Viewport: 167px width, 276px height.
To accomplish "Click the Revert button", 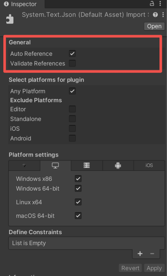I will click(x=130, y=268).
